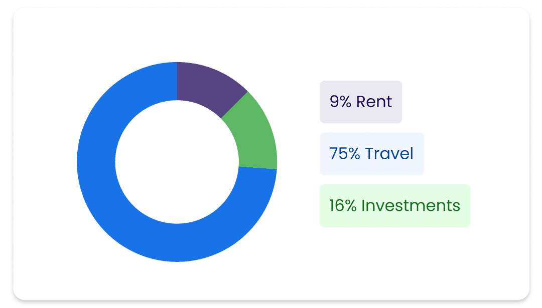Click the boundary between purple and green slices
This screenshot has height=308, width=542.
coord(234,105)
